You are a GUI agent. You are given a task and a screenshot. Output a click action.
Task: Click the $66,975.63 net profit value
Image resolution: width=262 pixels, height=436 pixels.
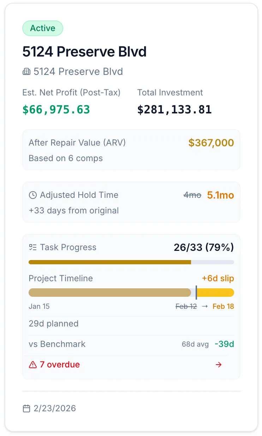(x=56, y=110)
